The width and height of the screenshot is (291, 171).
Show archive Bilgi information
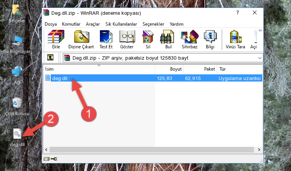coord(210,39)
